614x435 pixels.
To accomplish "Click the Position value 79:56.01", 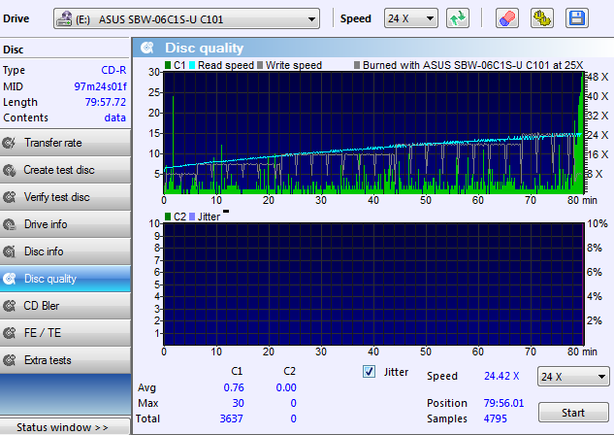I will [503, 403].
